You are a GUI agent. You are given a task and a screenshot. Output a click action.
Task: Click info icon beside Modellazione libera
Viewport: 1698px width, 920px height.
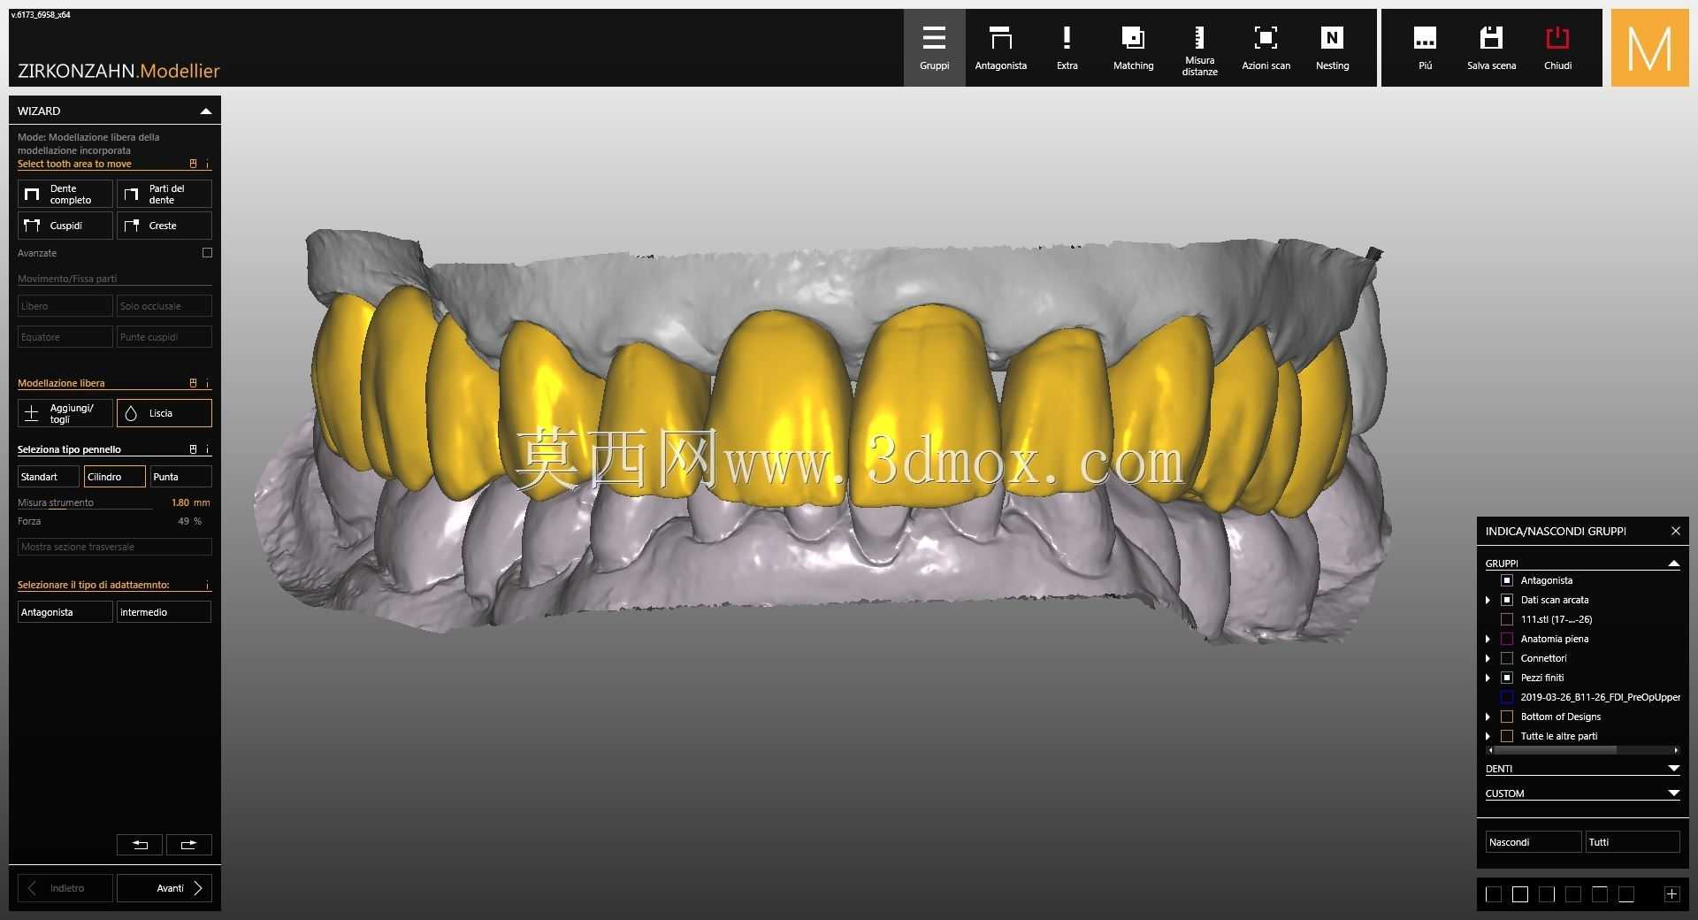tap(208, 383)
